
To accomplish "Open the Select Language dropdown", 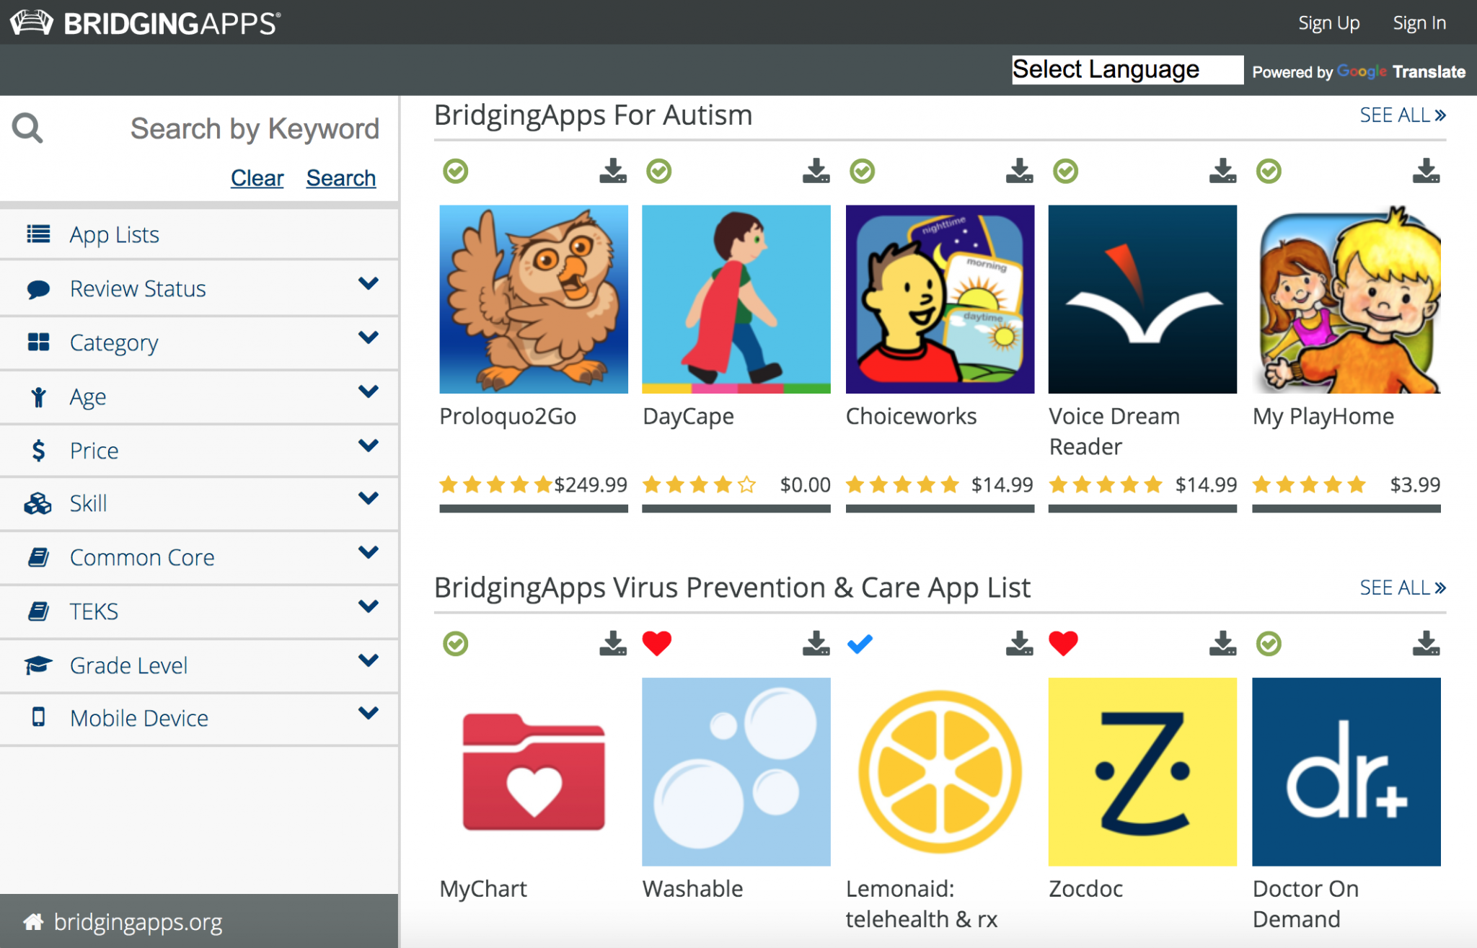I will click(1127, 69).
